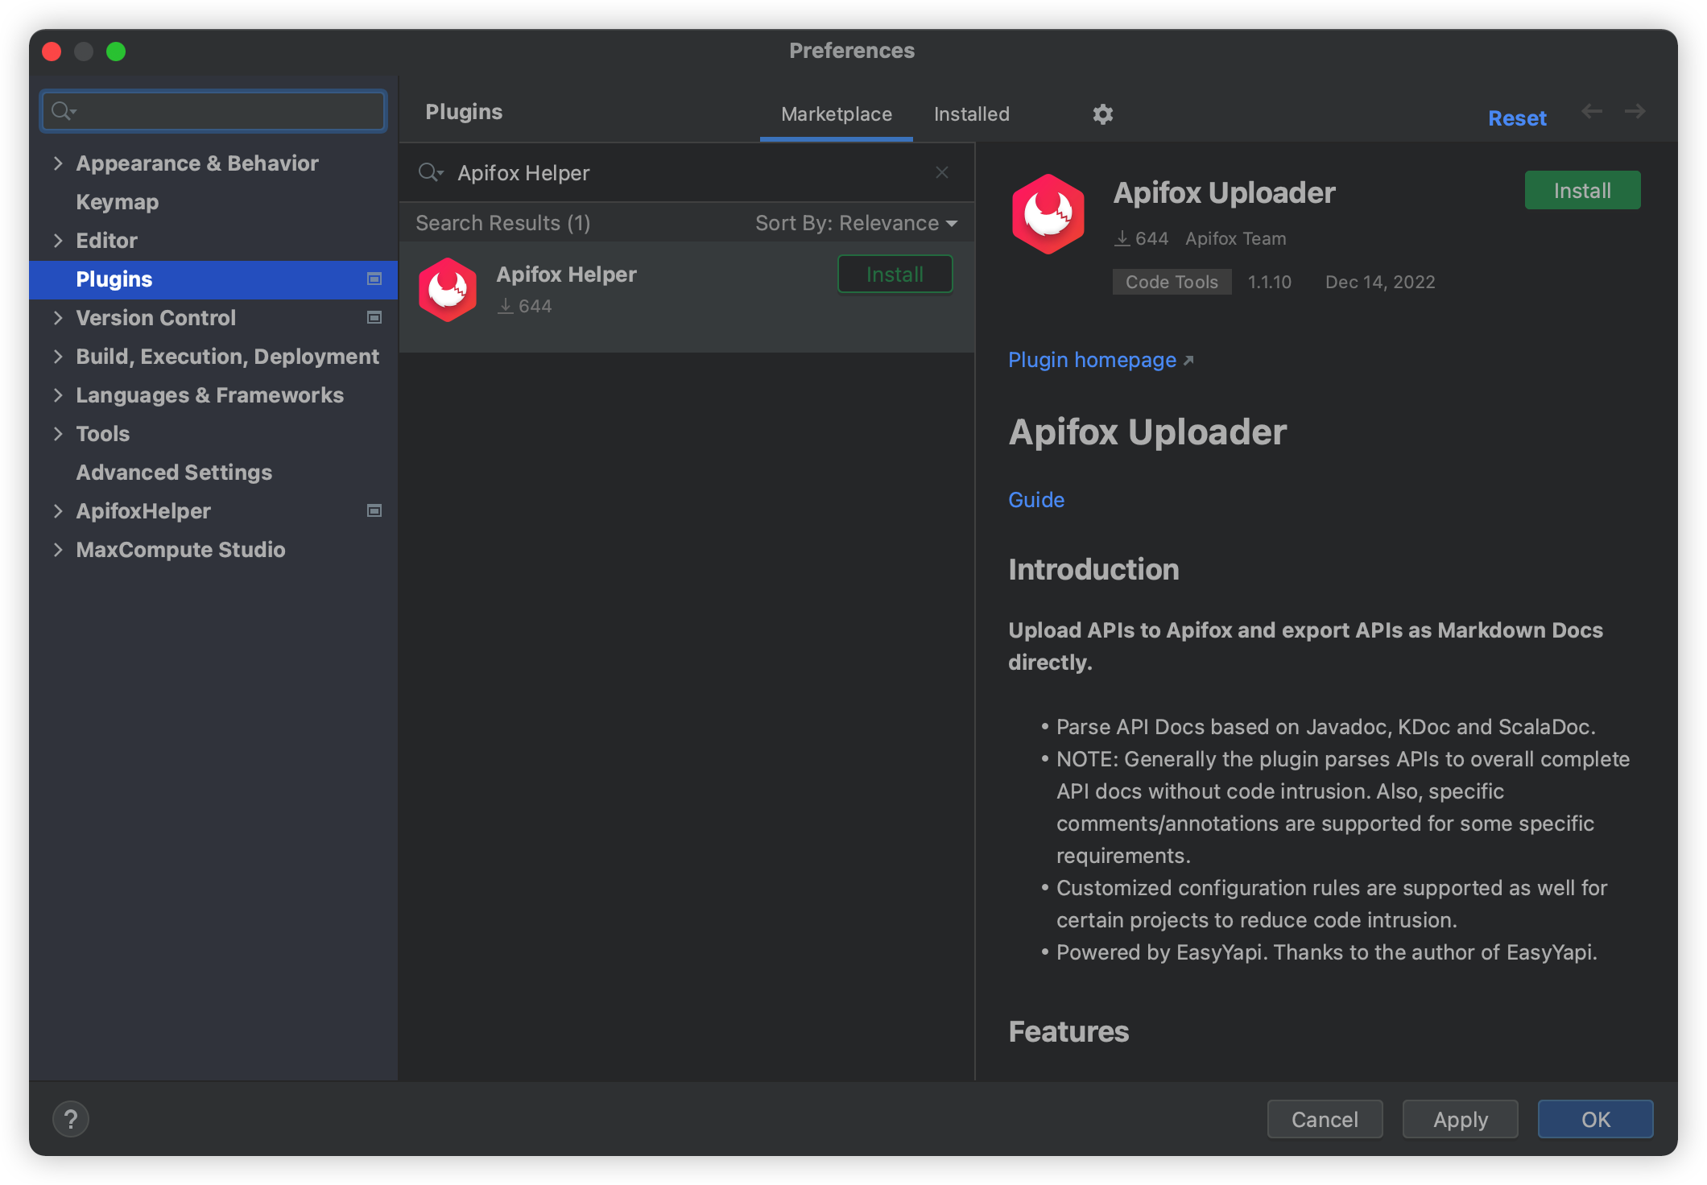Focus the settings search field

coord(225,111)
